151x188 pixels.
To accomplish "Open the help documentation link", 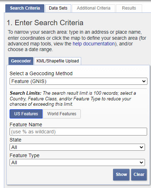I will [x=94, y=44].
